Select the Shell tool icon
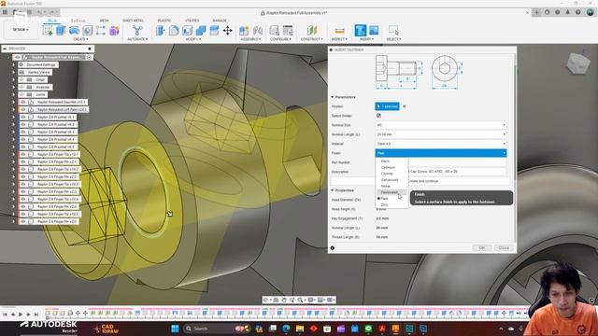Screen dimensions: 598x336 [187, 31]
